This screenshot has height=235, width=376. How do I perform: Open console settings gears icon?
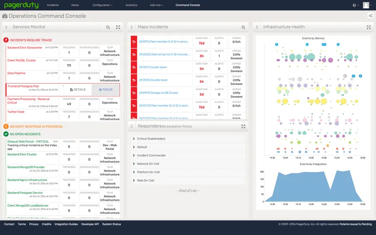point(371,16)
